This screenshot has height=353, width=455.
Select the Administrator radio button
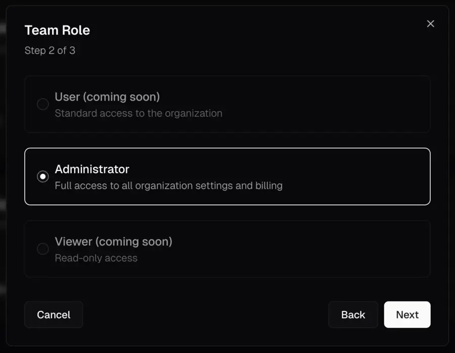coord(42,176)
